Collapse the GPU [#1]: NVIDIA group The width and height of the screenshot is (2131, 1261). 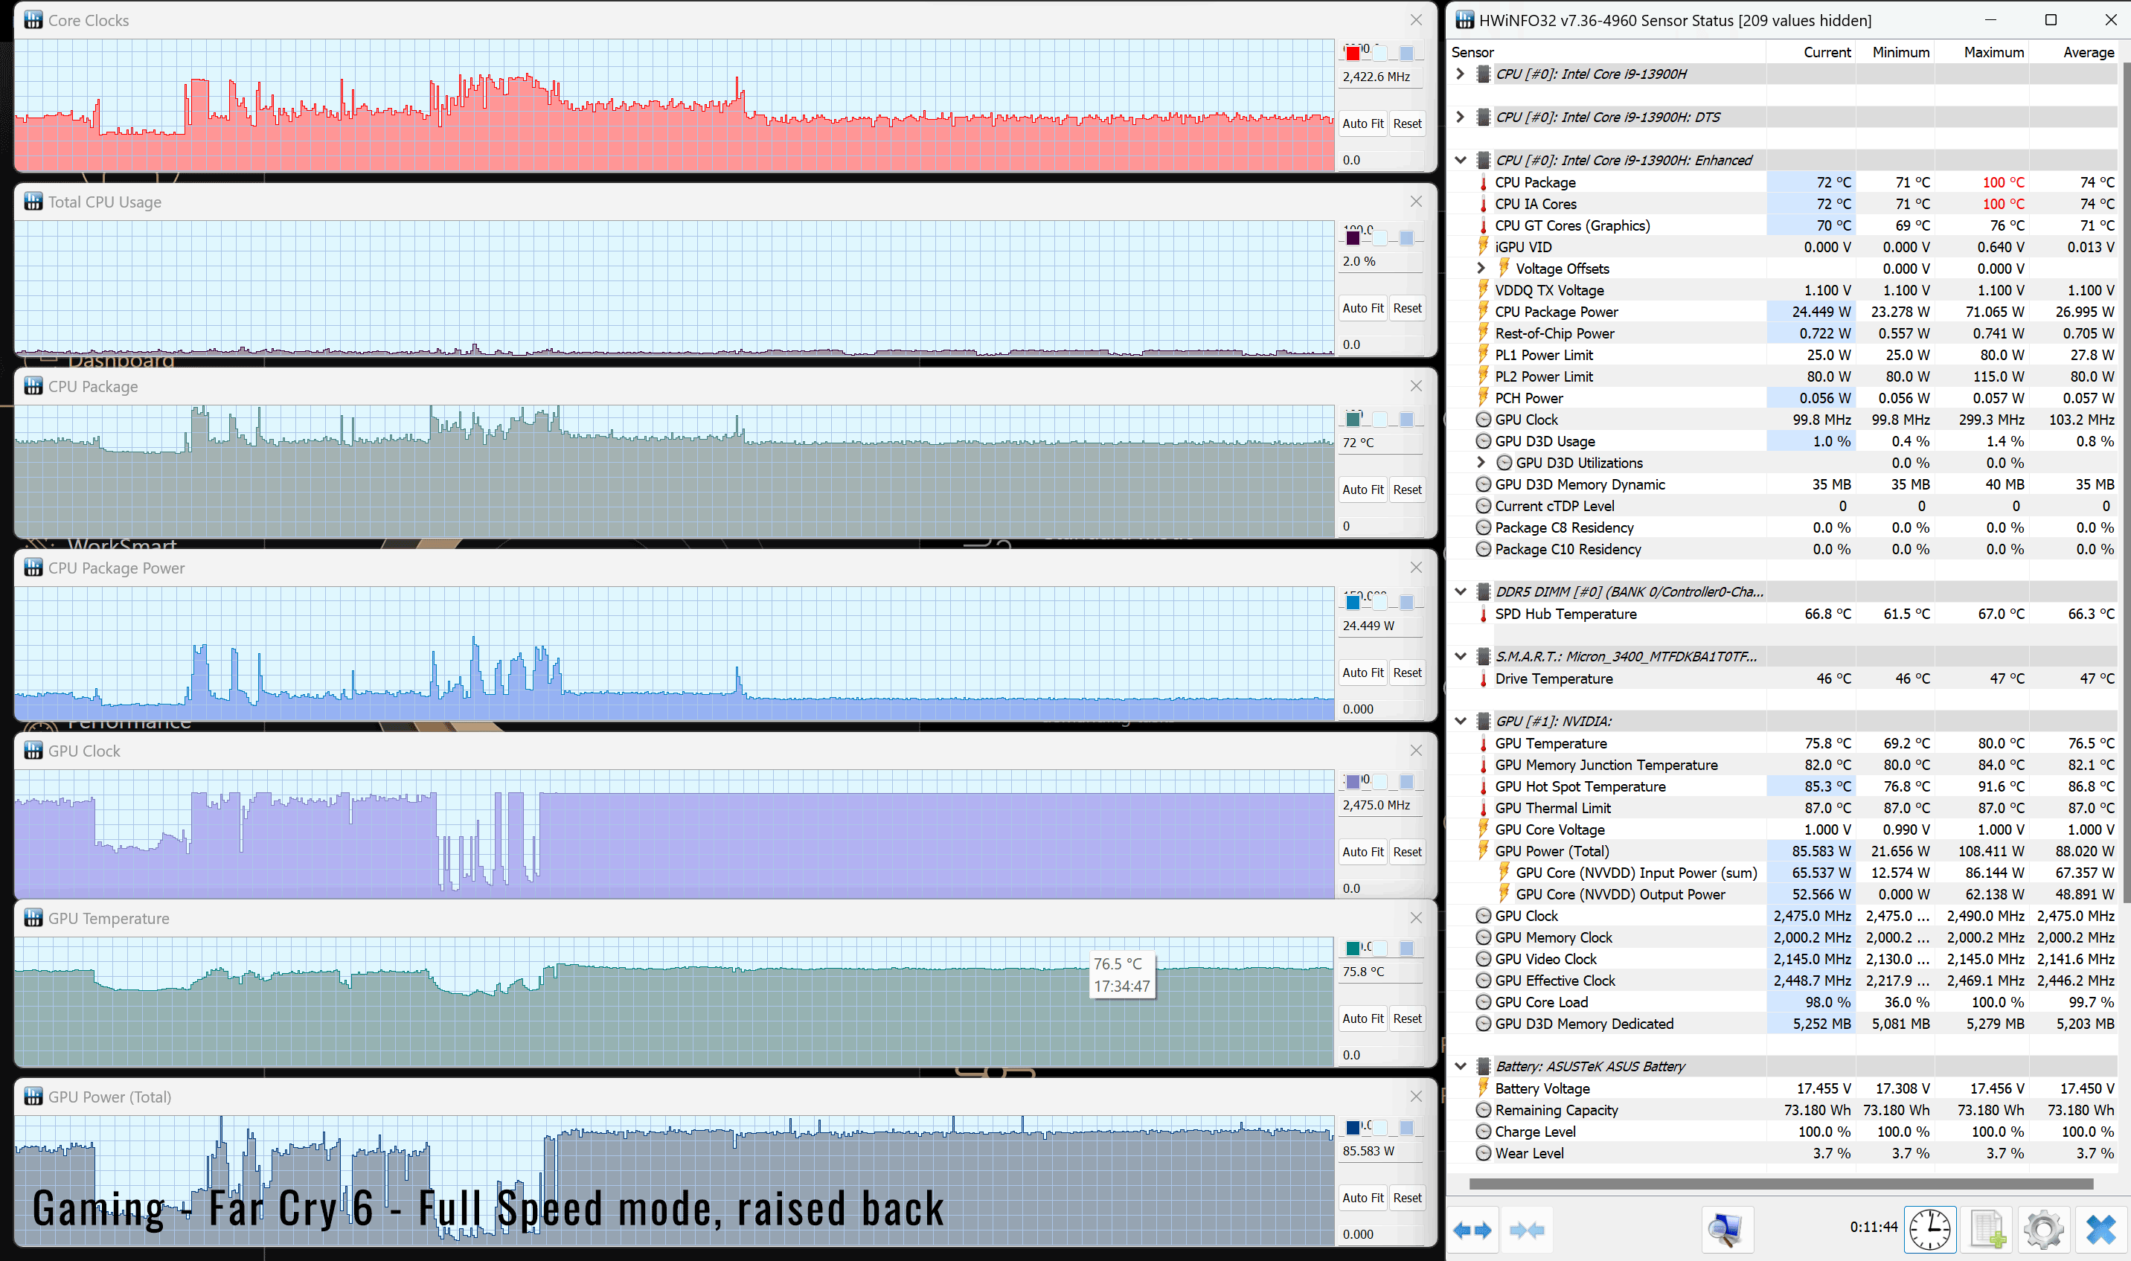(x=1461, y=721)
